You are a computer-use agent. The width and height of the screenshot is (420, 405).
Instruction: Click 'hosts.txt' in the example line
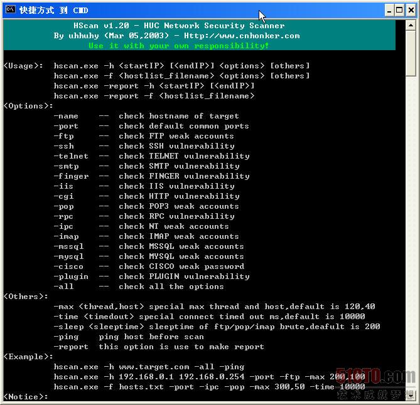coord(141,387)
